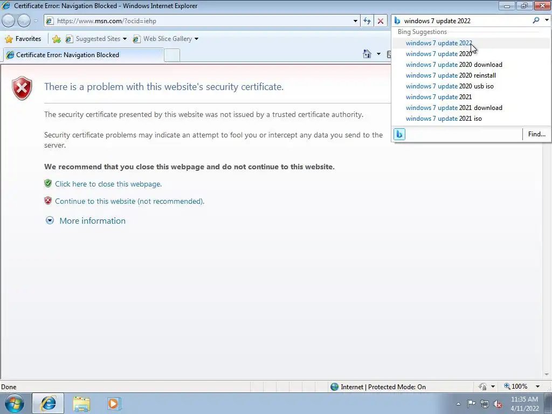
Task: Select suggestion windows 7 update 2021
Action: tap(471, 97)
